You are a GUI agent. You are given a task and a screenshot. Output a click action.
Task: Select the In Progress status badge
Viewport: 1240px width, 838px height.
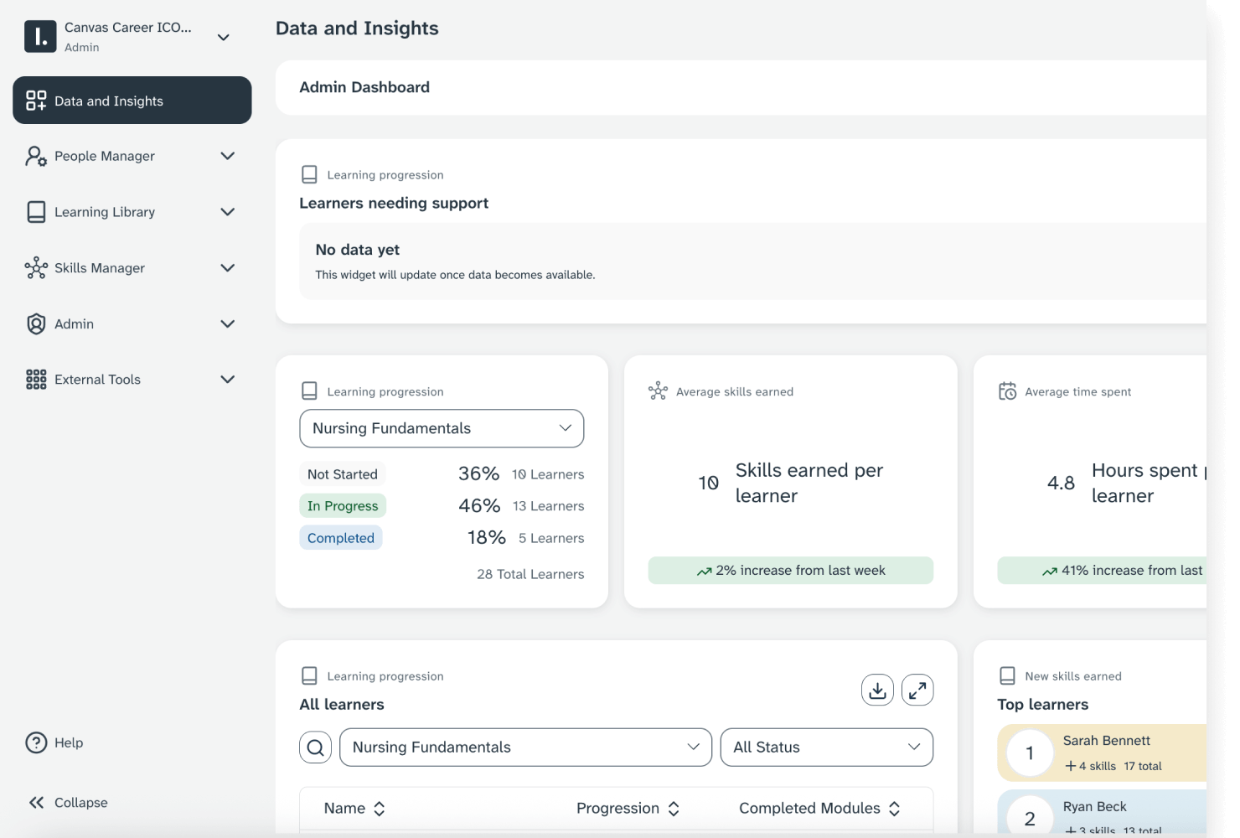point(343,505)
